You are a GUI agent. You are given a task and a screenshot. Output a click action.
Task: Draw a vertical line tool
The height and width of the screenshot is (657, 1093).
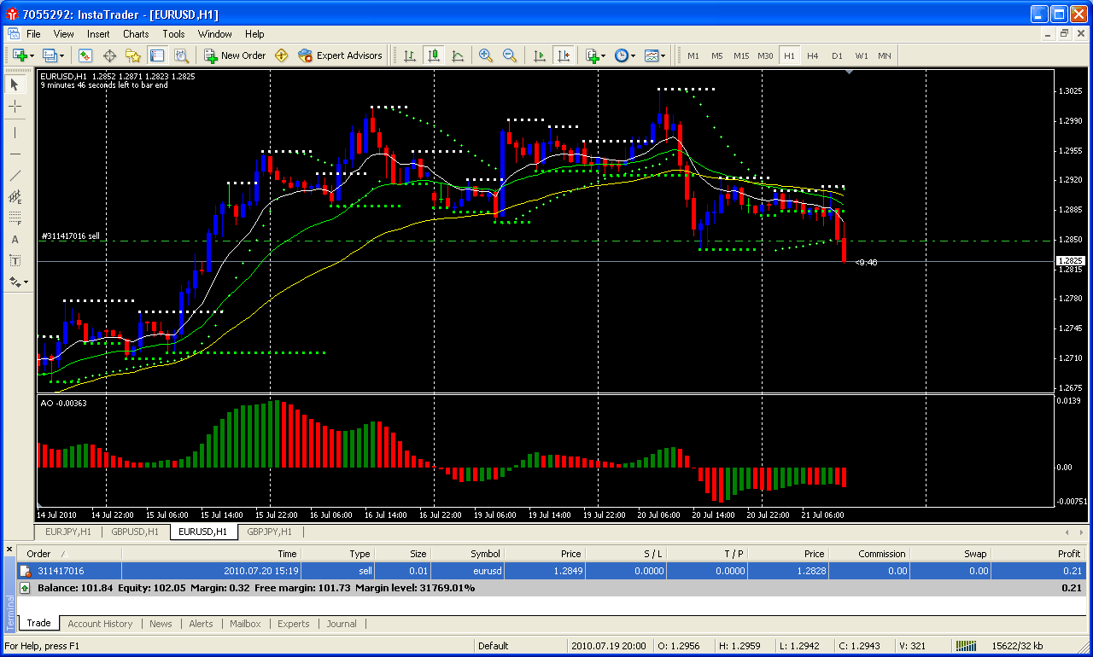[15, 132]
